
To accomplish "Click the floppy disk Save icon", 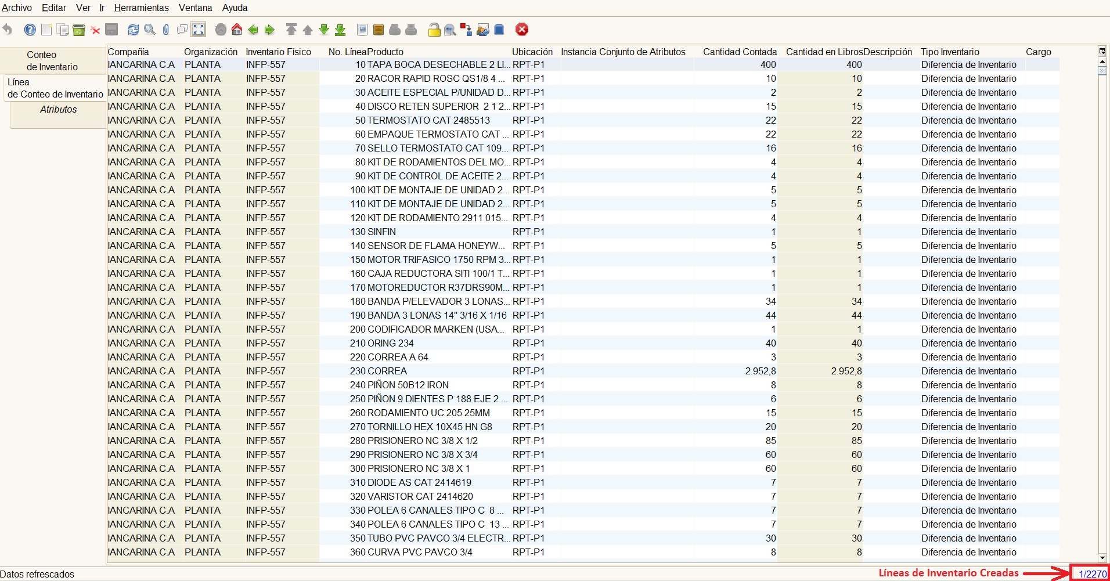I will pyautogui.click(x=112, y=30).
